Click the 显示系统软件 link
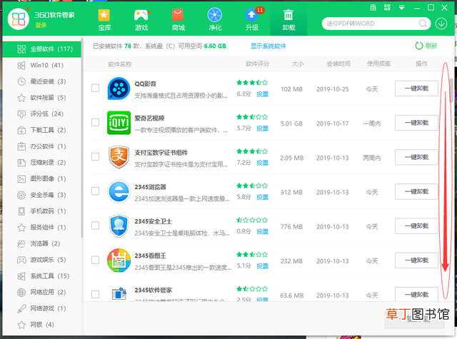This screenshot has height=339, width=457. 268,46
